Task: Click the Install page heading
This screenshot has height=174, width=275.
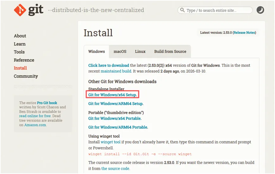Action: [98, 33]
